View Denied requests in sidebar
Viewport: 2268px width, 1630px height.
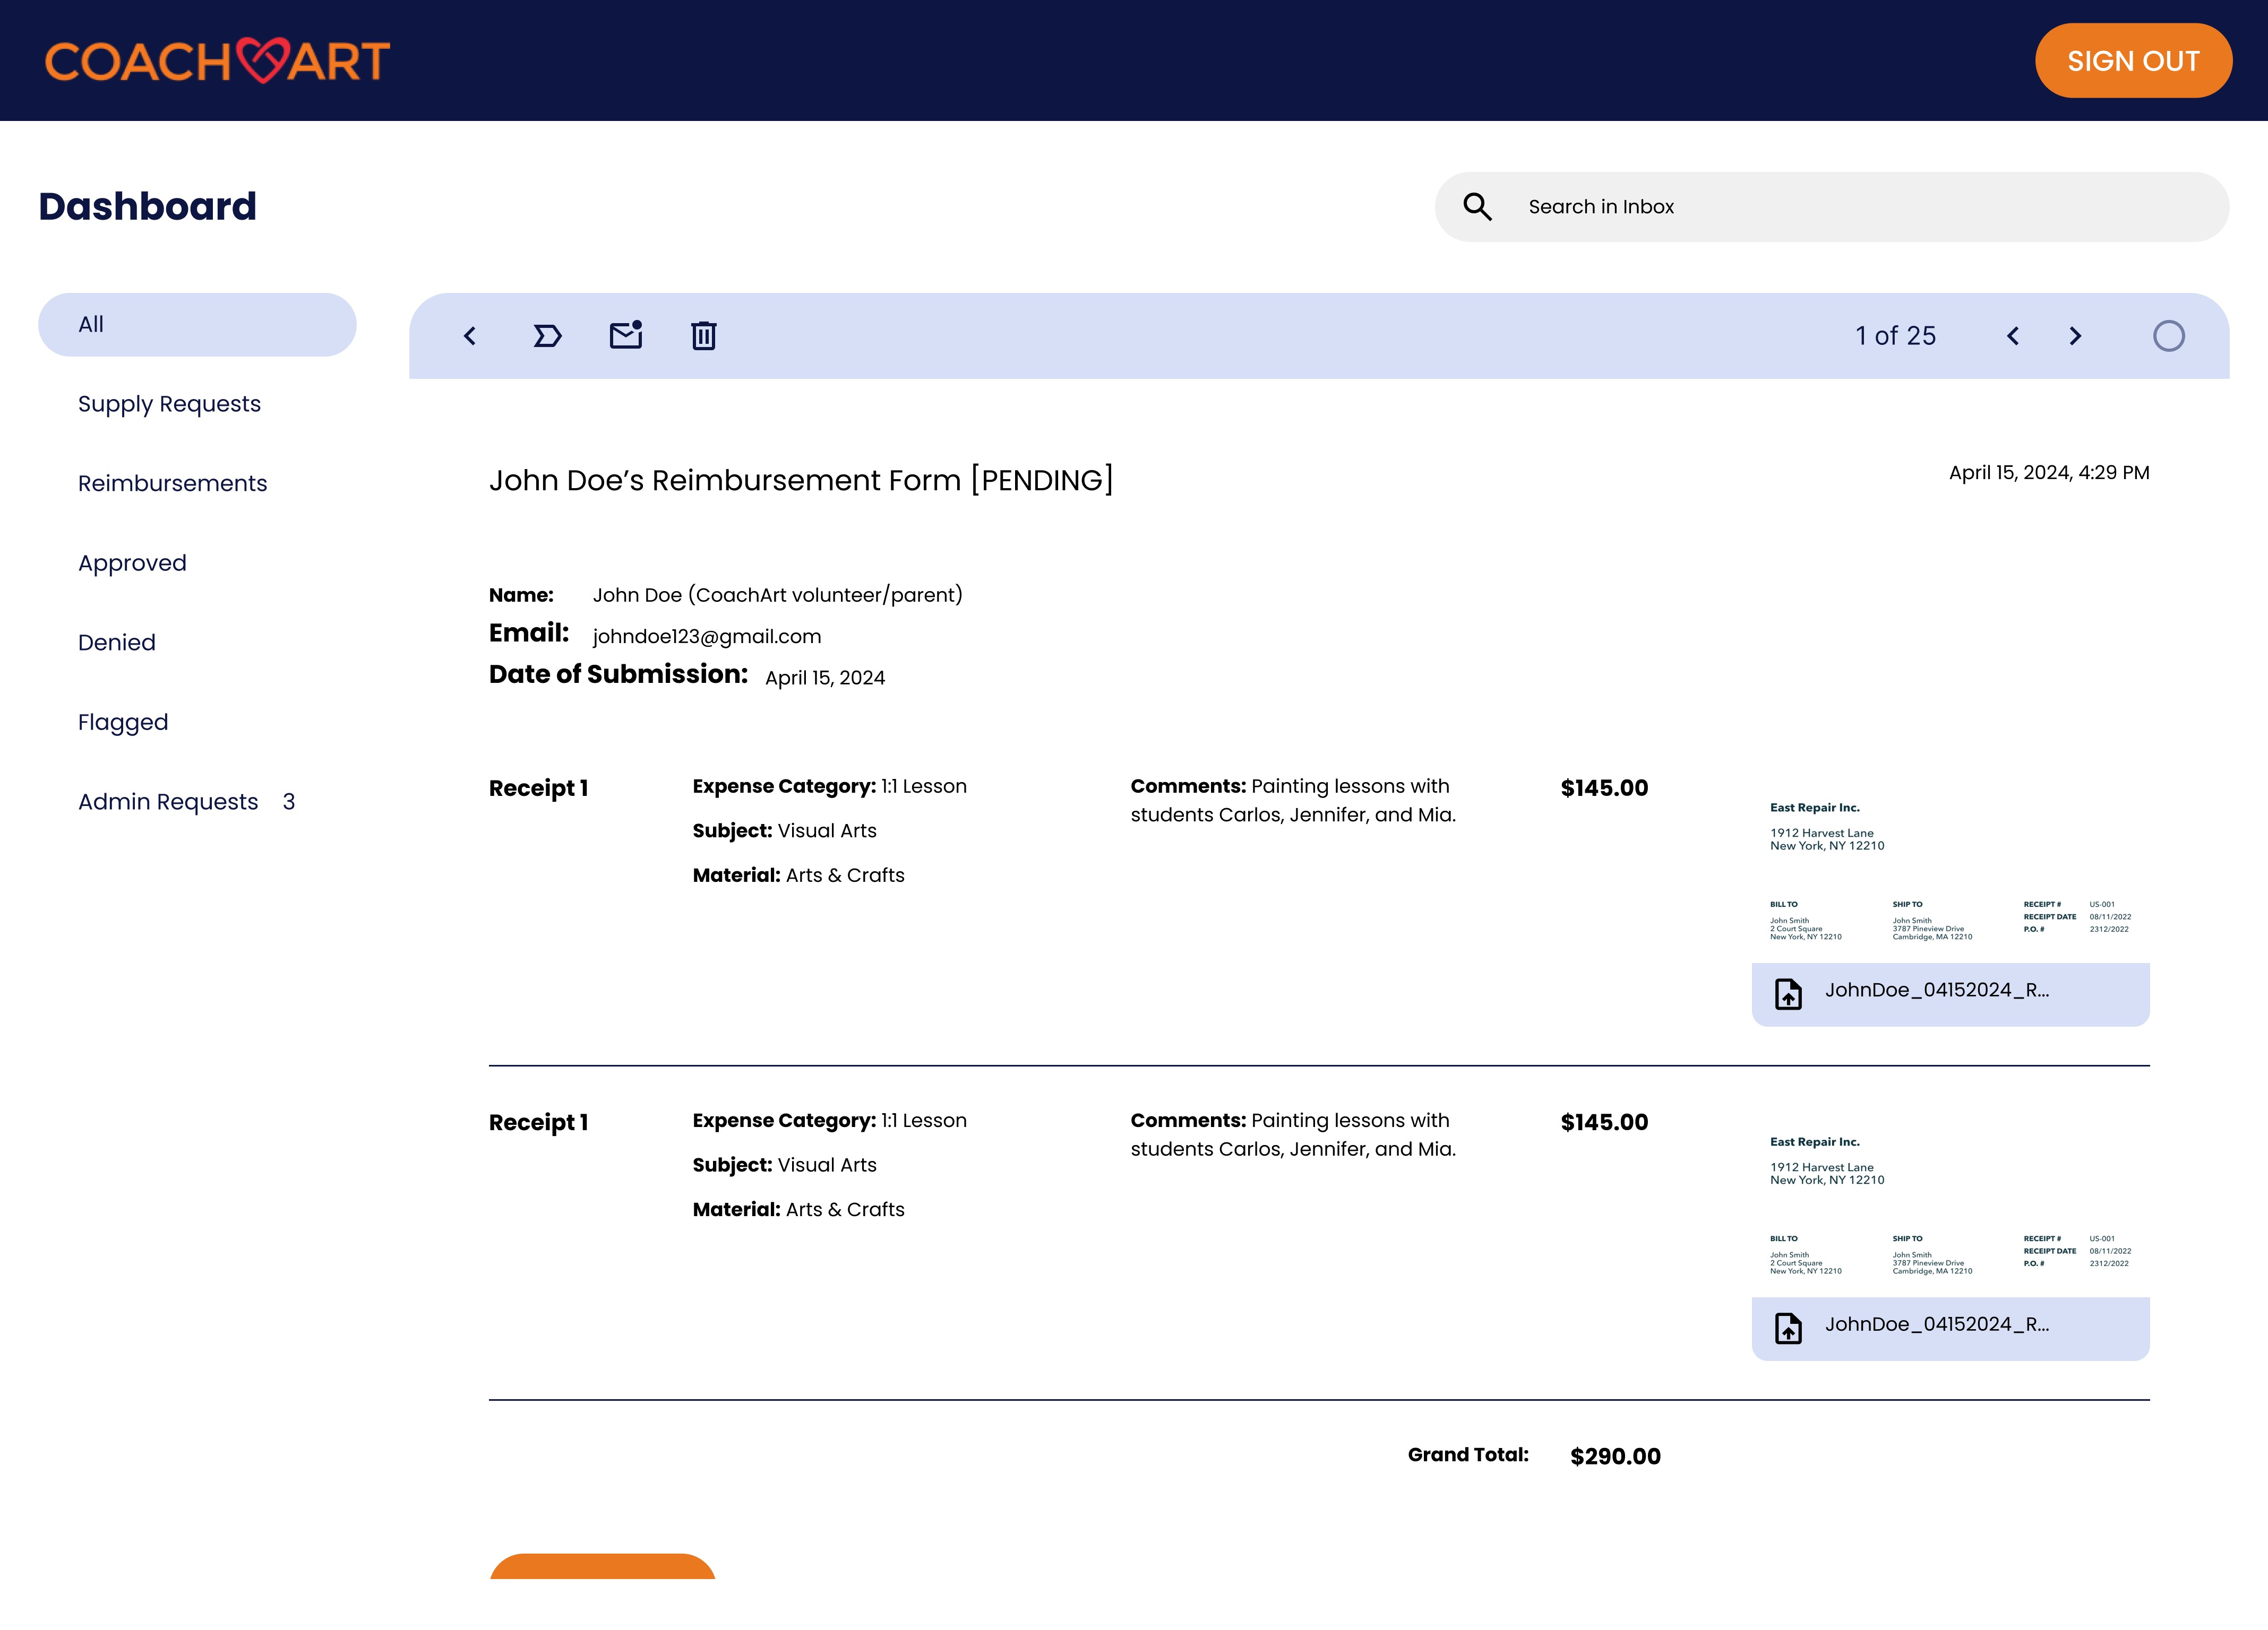117,643
